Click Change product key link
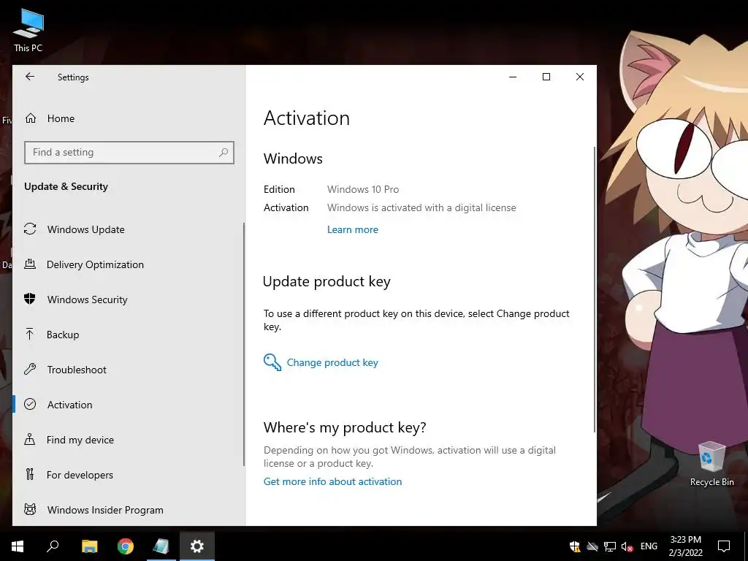 click(332, 362)
